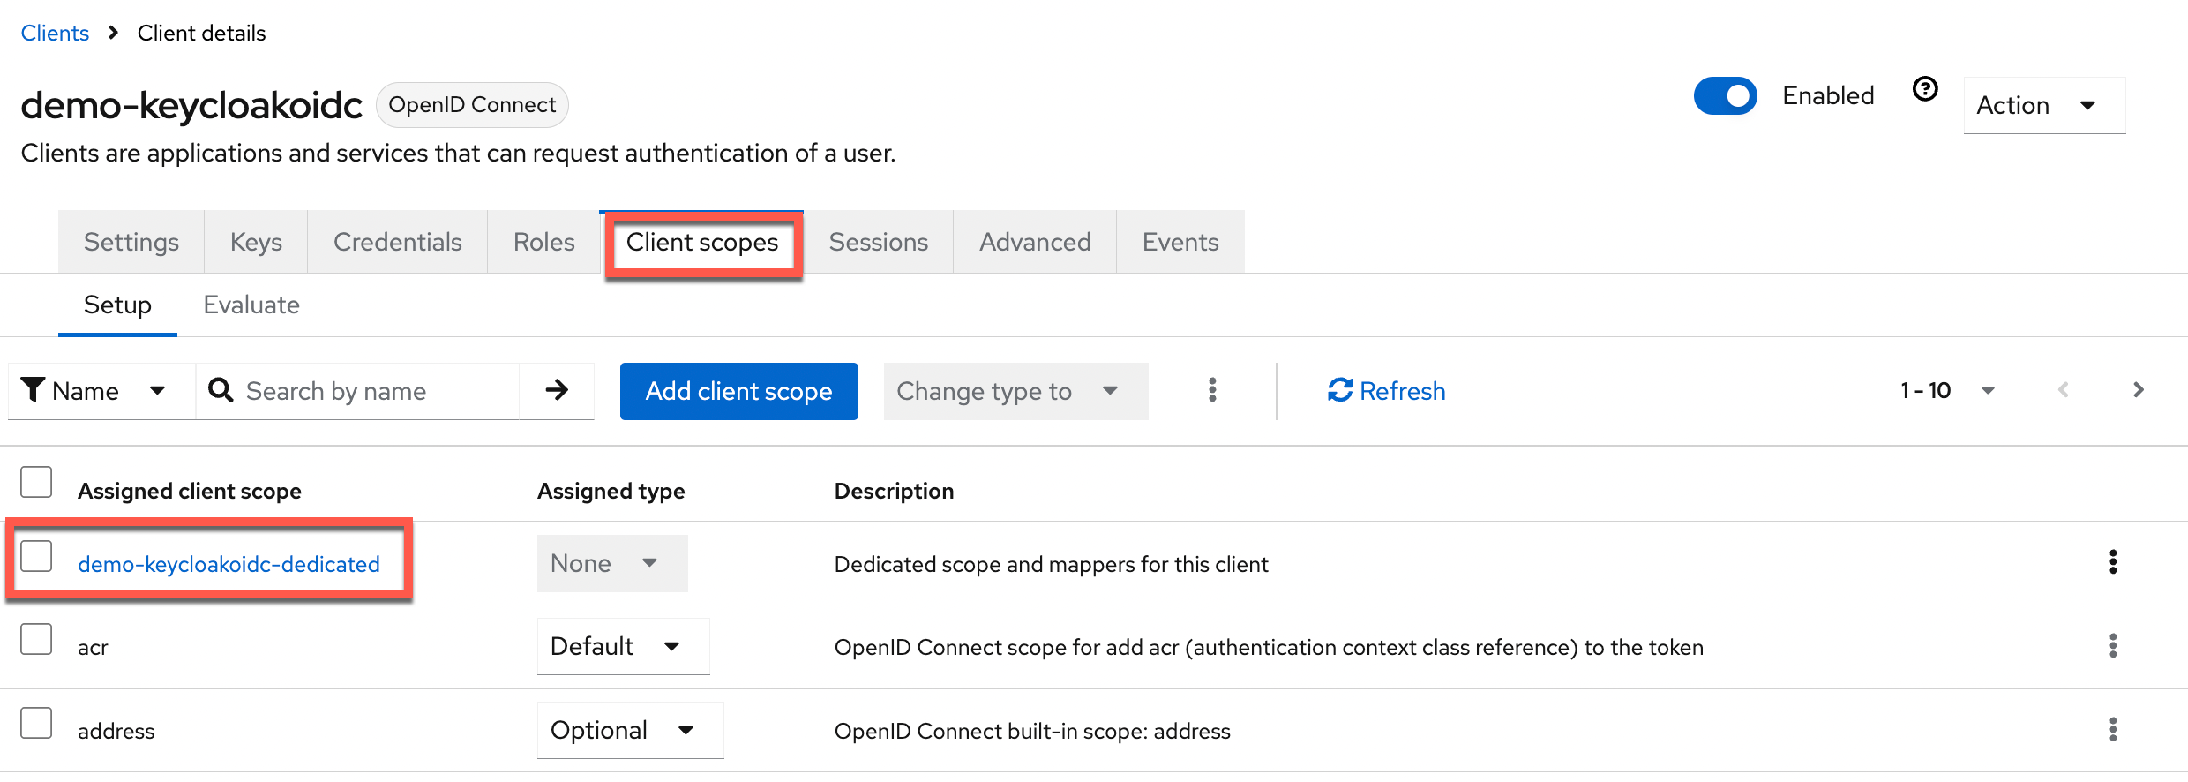The height and width of the screenshot is (782, 2188).
Task: Click the Add client scope button
Action: (x=738, y=391)
